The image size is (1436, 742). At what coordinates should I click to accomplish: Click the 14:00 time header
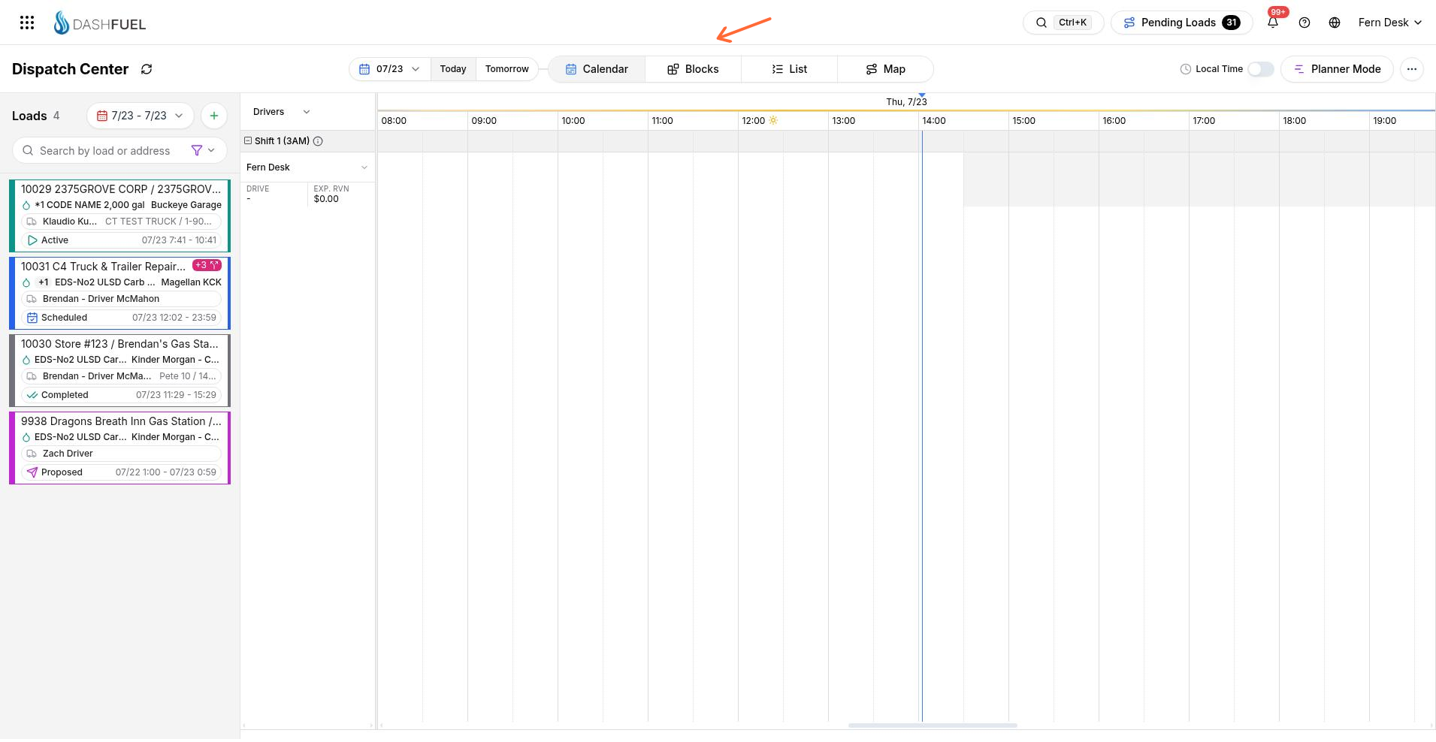(x=934, y=121)
